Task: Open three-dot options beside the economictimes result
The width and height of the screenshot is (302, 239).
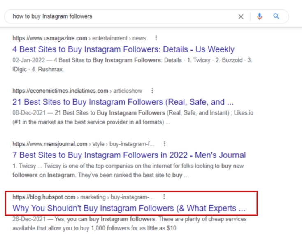Action: tap(152, 91)
